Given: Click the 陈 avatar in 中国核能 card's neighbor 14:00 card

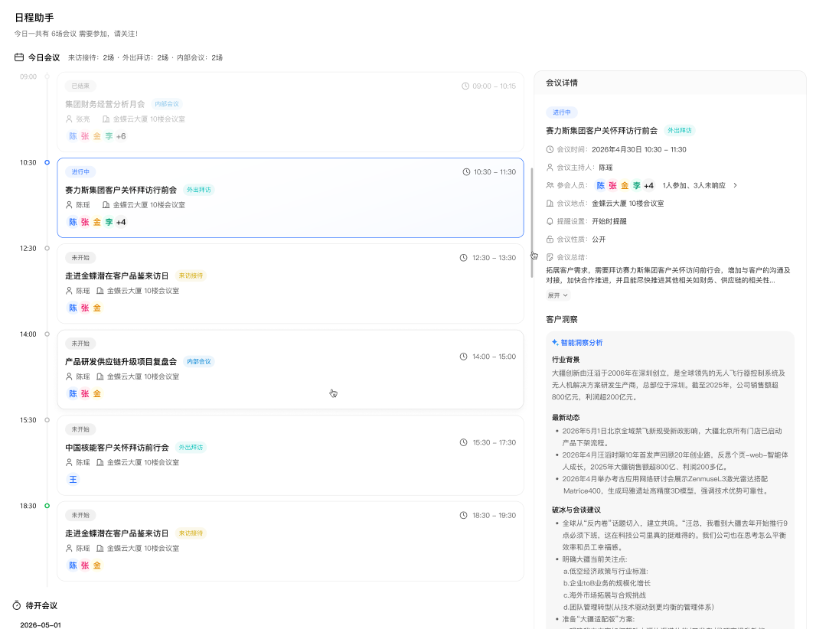Looking at the screenshot, I should [x=73, y=394].
